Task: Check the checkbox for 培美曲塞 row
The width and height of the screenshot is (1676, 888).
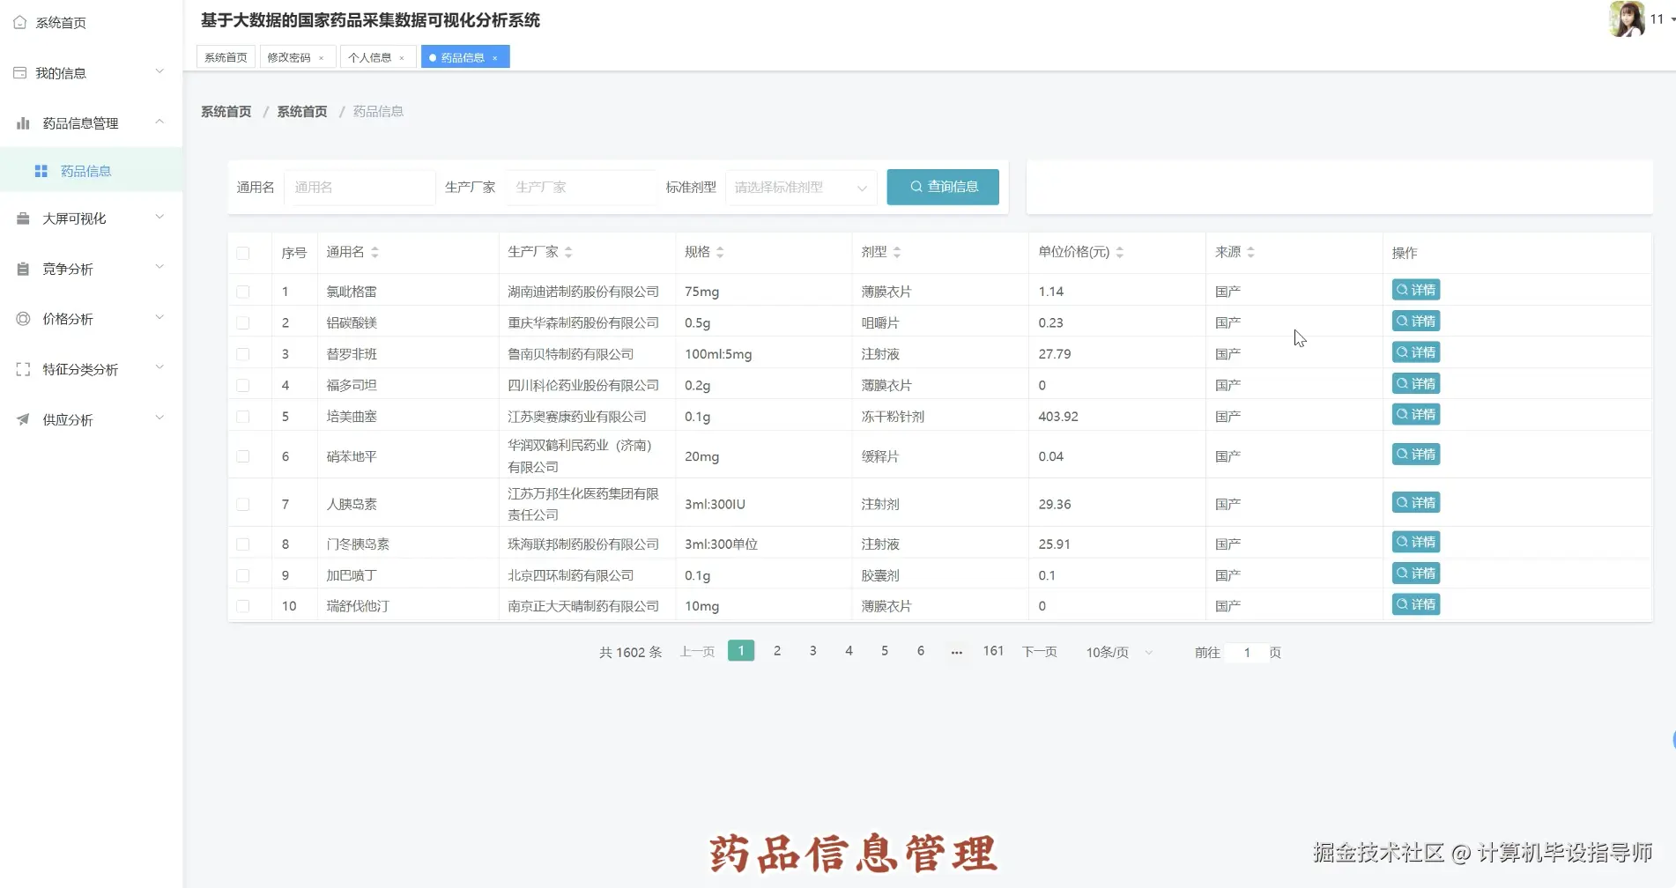Action: tap(243, 416)
